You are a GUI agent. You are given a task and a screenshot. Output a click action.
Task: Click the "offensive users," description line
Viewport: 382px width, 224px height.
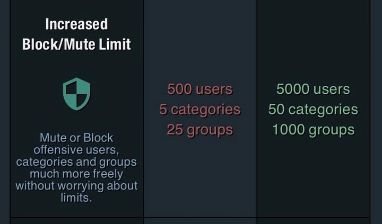[76, 150]
